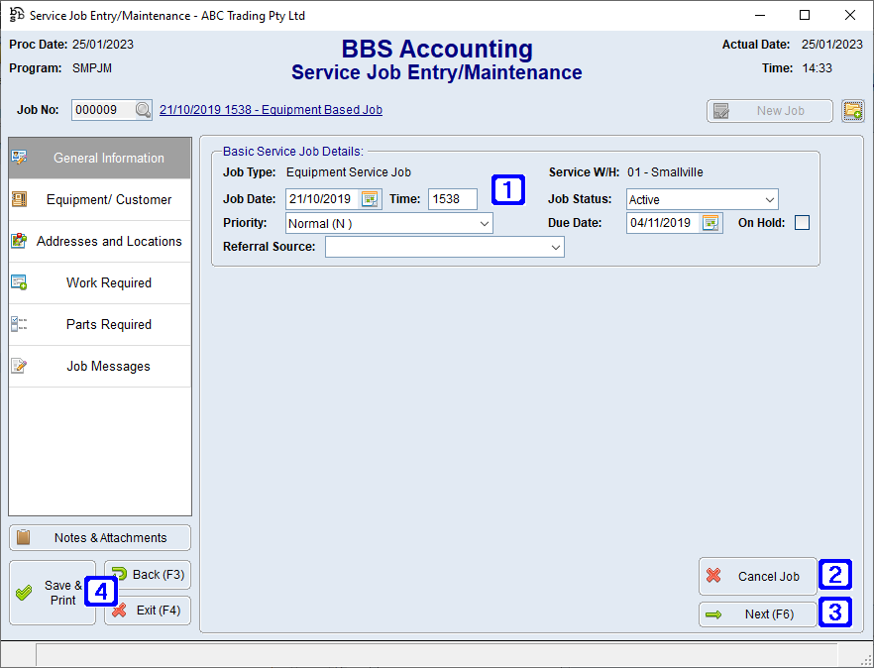Click the General Information section icon
This screenshot has height=668, width=874.
pos(19,157)
